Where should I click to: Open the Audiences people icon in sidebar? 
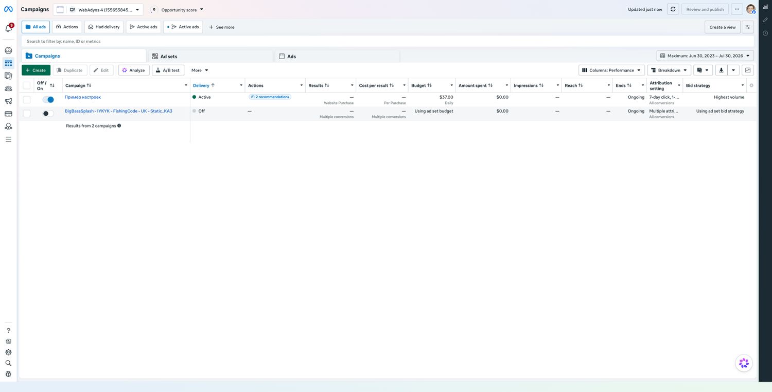8,88
